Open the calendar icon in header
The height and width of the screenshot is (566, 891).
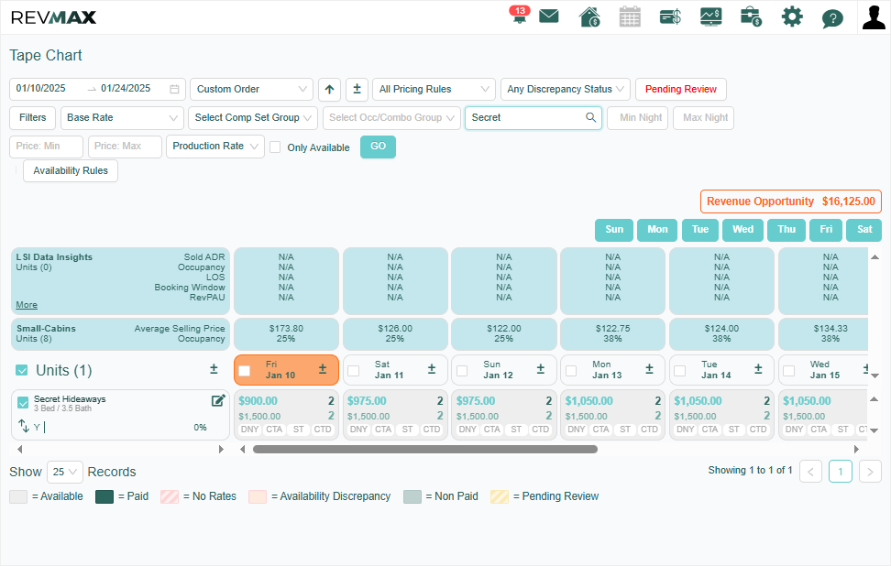pyautogui.click(x=630, y=16)
